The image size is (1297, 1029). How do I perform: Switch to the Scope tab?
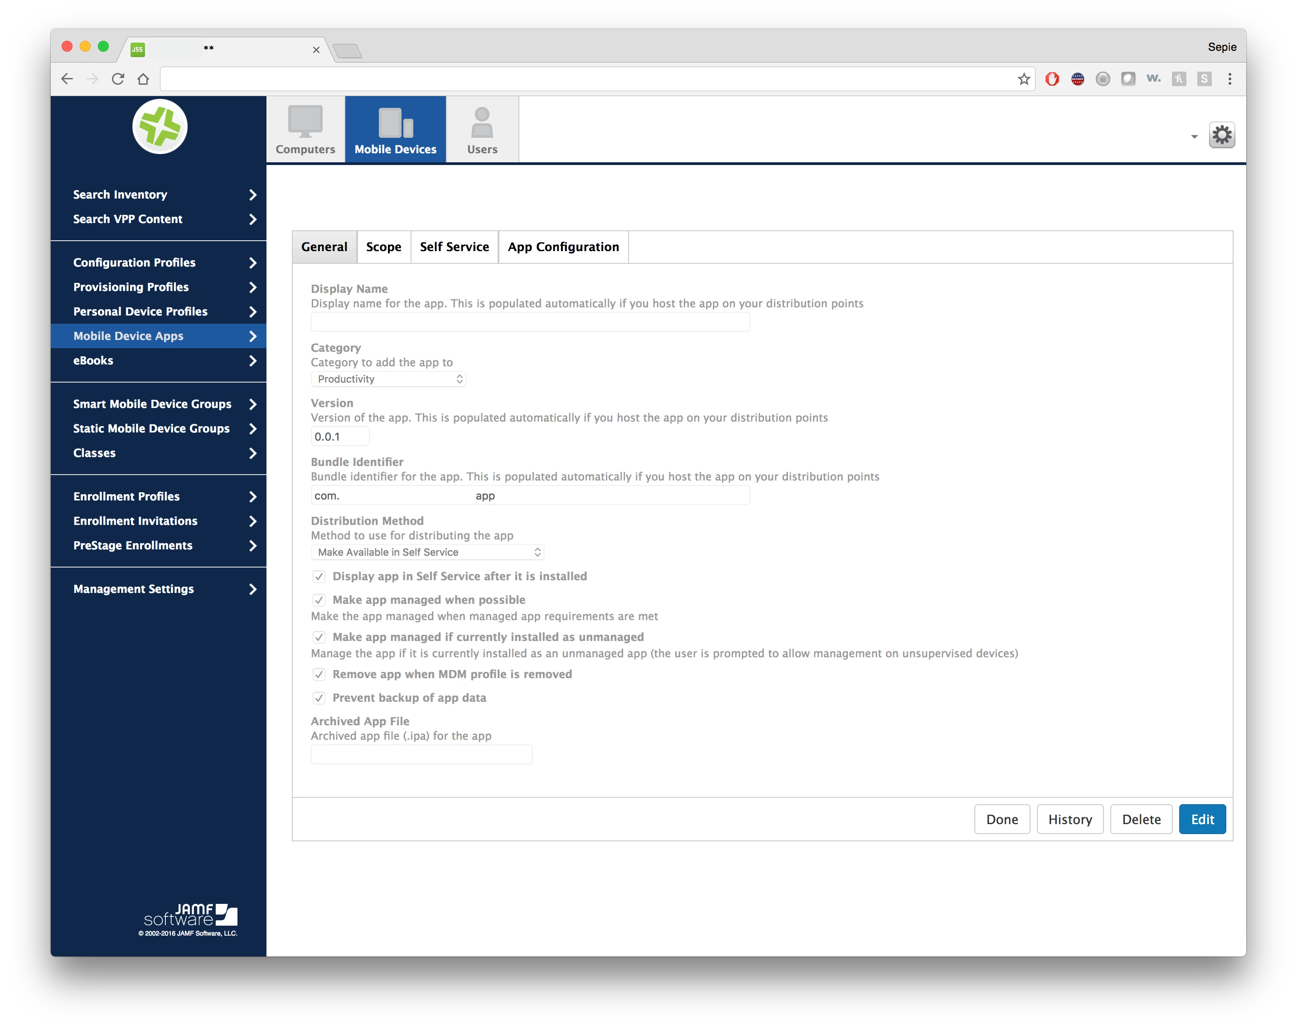pos(383,247)
